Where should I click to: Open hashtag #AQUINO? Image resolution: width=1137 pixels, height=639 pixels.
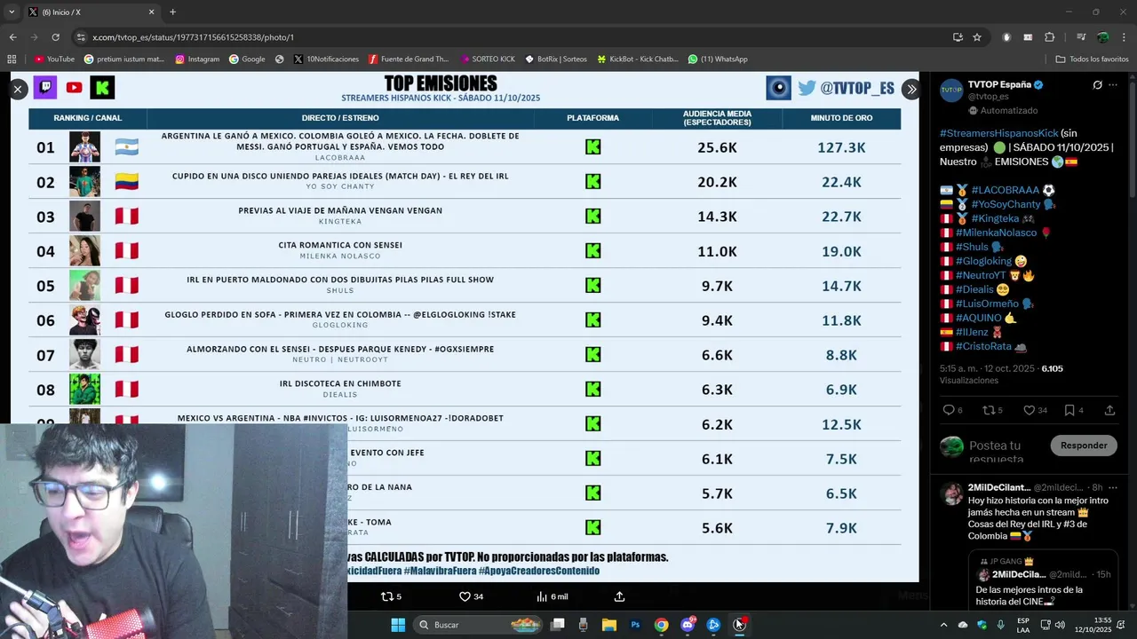point(978,318)
